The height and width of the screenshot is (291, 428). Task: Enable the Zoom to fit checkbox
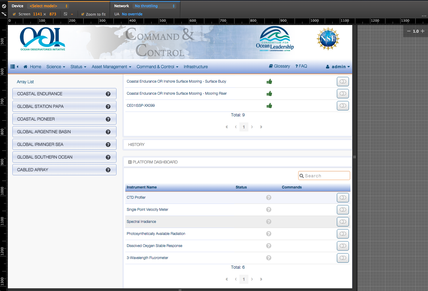click(83, 14)
